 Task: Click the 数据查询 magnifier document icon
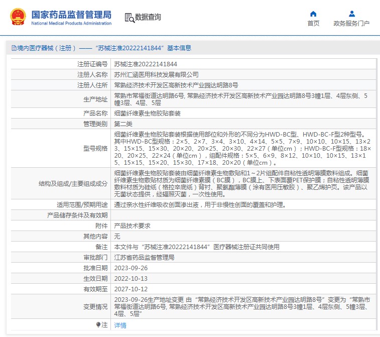[130, 18]
